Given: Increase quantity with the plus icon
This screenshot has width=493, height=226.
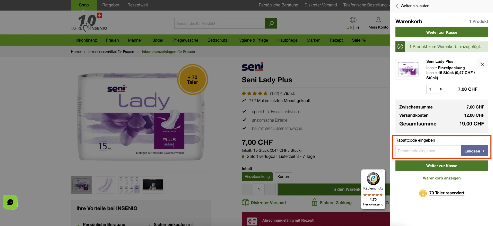Looking at the screenshot, I should 270,189.
